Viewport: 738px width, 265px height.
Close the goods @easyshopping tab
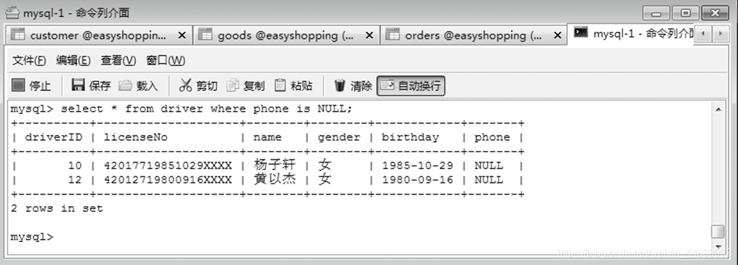coord(369,35)
